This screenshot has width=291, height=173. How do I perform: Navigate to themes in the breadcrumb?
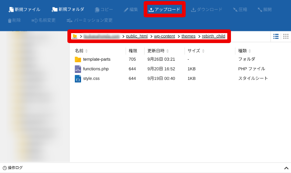click(x=188, y=36)
